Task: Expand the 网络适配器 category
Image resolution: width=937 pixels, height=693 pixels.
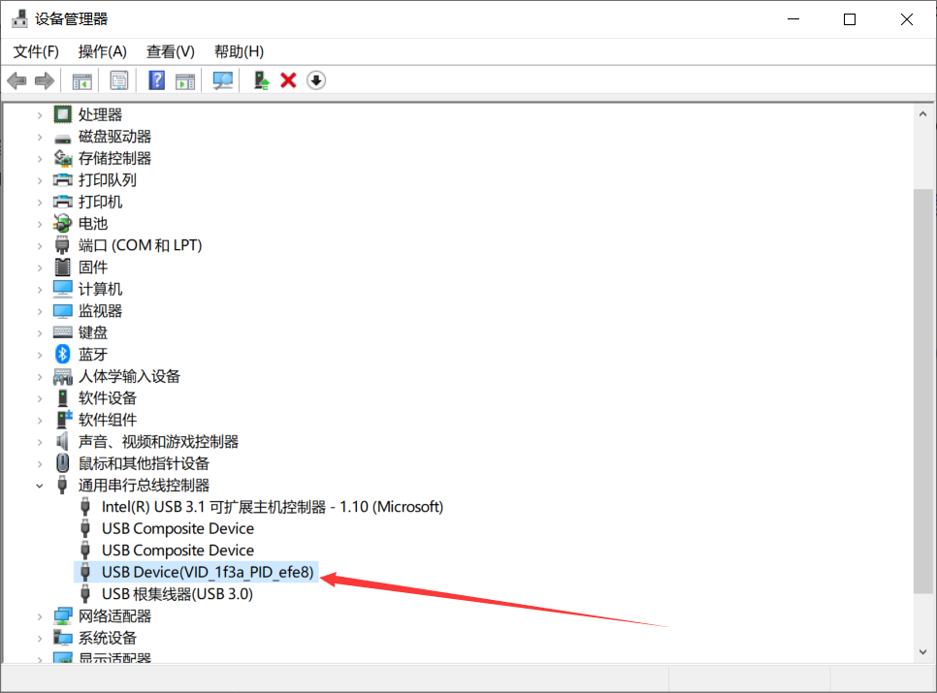Action: coord(39,615)
